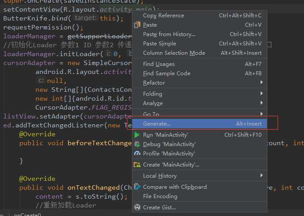Select Find Usages in the menu

click(159, 64)
